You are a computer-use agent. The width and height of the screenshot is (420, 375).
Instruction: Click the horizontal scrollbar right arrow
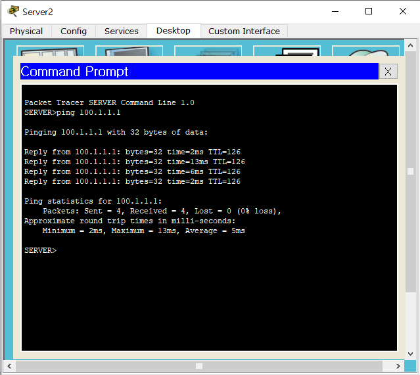[x=398, y=366]
